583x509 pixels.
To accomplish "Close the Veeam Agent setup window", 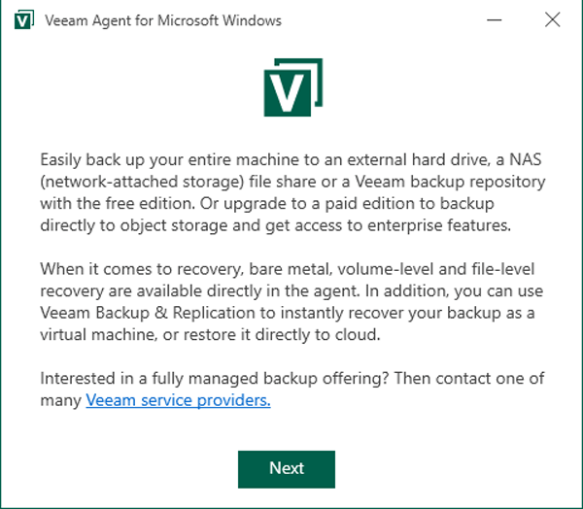I will coord(553,19).
